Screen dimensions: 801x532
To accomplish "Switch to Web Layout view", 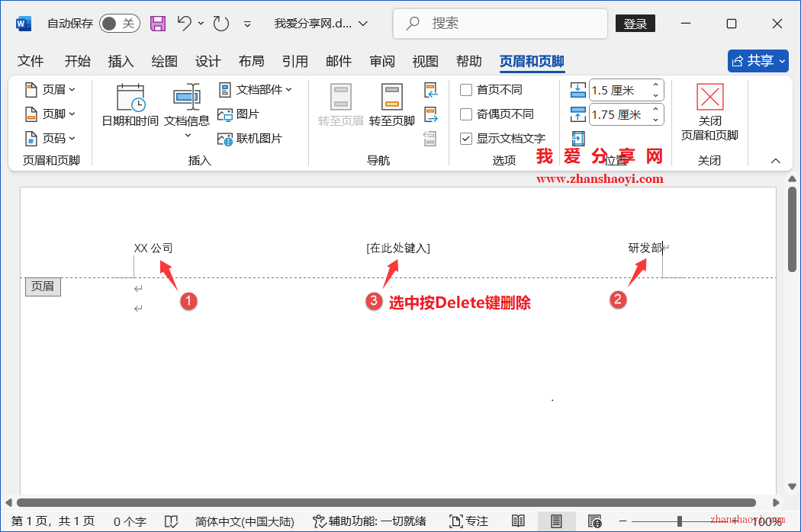I will [594, 521].
